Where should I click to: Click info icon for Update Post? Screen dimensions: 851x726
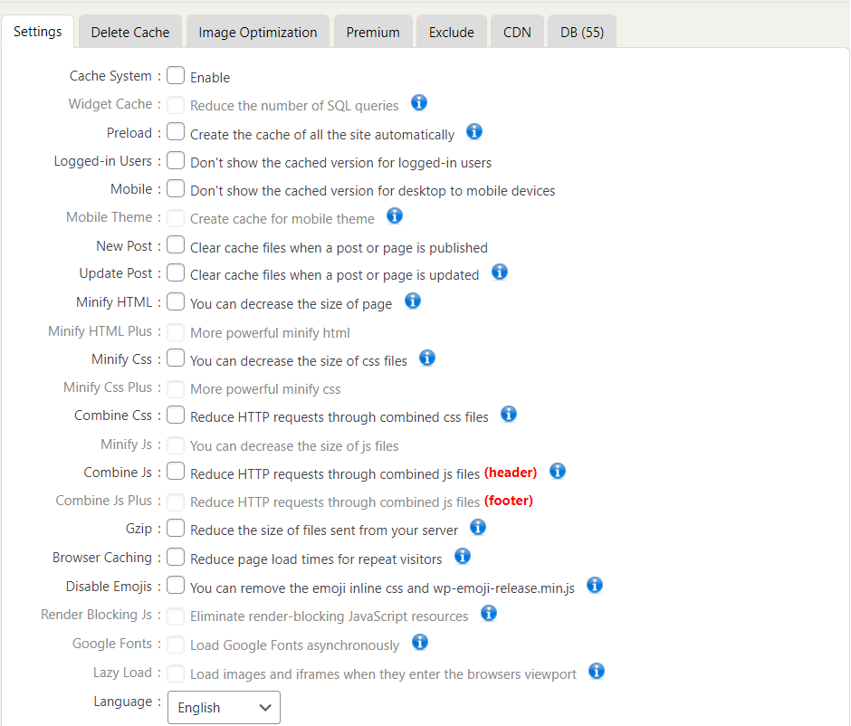click(x=500, y=272)
